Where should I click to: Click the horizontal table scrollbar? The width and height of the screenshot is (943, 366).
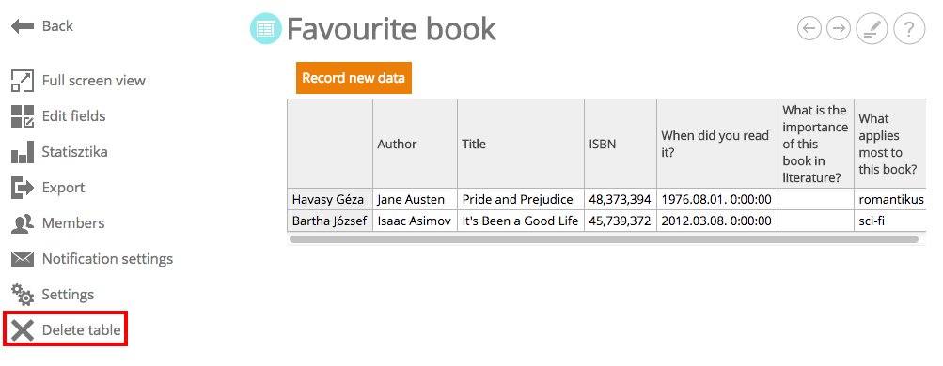coord(604,238)
